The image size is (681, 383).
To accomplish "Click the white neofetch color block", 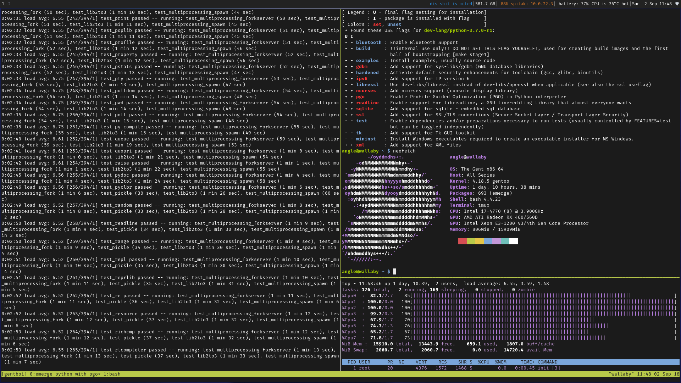I will coord(514,242).
